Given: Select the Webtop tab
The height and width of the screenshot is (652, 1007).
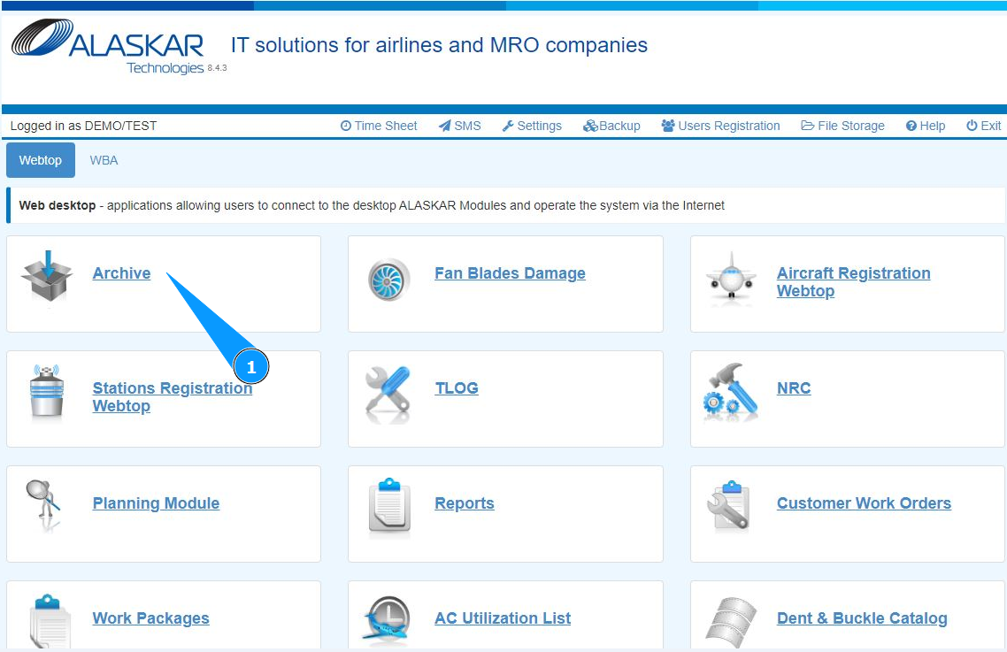Looking at the screenshot, I should tap(41, 160).
